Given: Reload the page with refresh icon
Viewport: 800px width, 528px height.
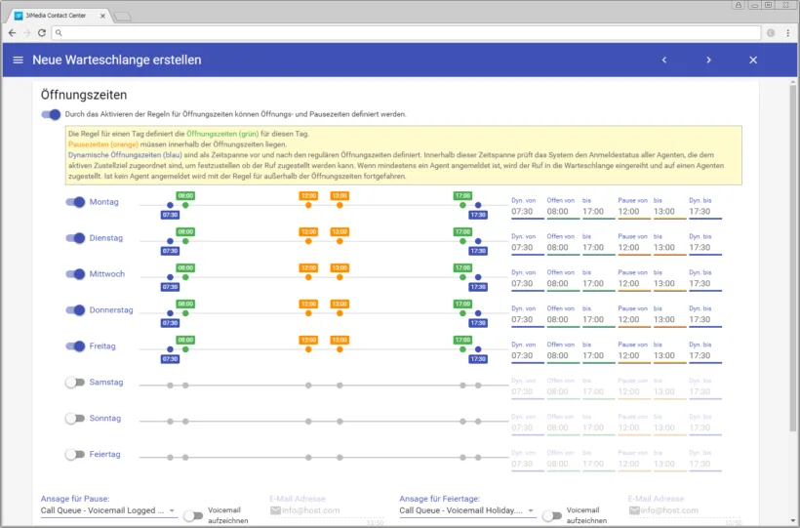Looking at the screenshot, I should click(42, 32).
